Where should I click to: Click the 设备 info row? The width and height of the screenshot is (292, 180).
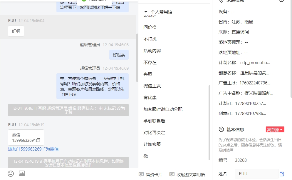pyautogui.click(x=226, y=12)
